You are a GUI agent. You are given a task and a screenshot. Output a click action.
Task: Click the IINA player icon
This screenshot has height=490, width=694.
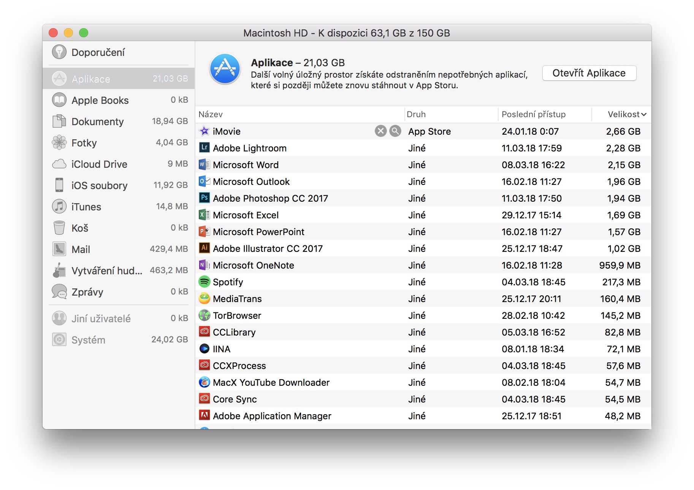pos(204,349)
